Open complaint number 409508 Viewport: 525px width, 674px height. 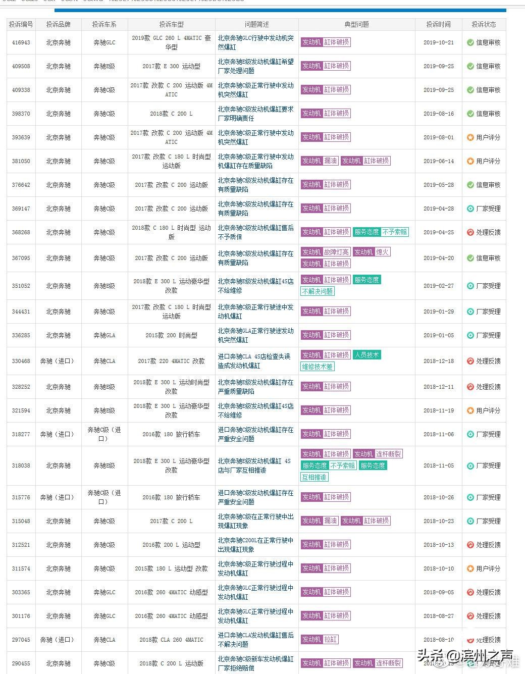tap(21, 66)
